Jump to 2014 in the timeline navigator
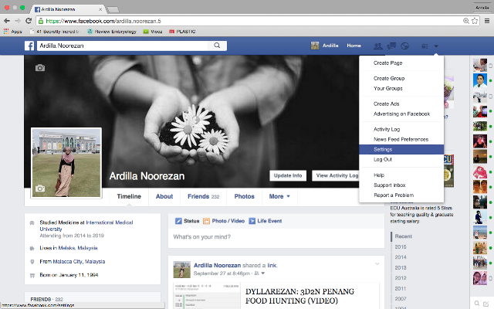 (x=401, y=257)
